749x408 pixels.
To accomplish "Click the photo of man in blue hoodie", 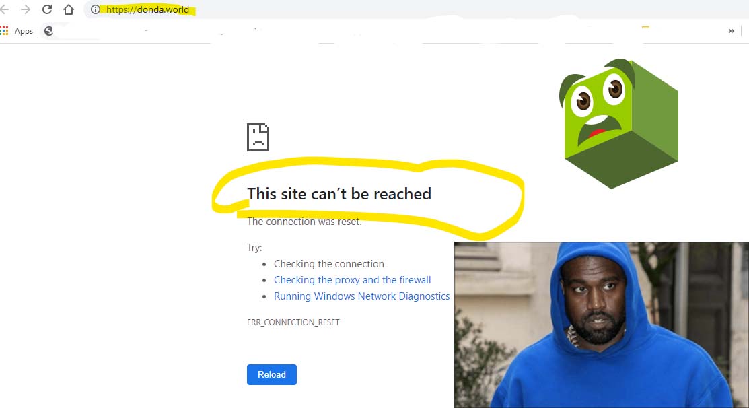I will (601, 325).
